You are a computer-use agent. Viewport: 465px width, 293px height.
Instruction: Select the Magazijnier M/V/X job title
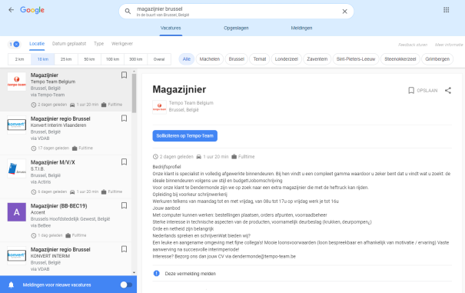pyautogui.click(x=53, y=162)
